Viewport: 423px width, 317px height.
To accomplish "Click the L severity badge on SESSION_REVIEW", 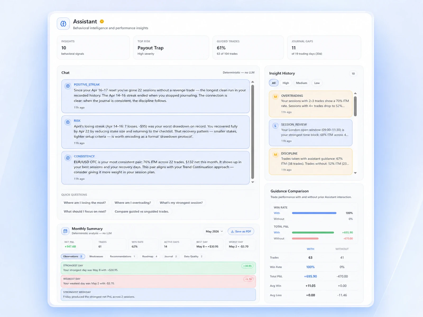I will [275, 125].
